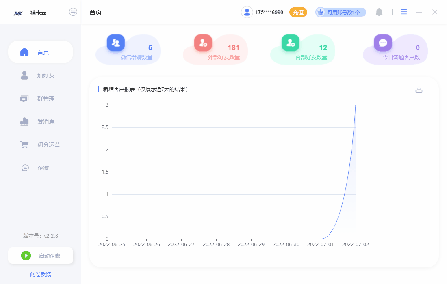Click the 内部好友数量 green icon
The image size is (447, 284).
(x=291, y=43)
